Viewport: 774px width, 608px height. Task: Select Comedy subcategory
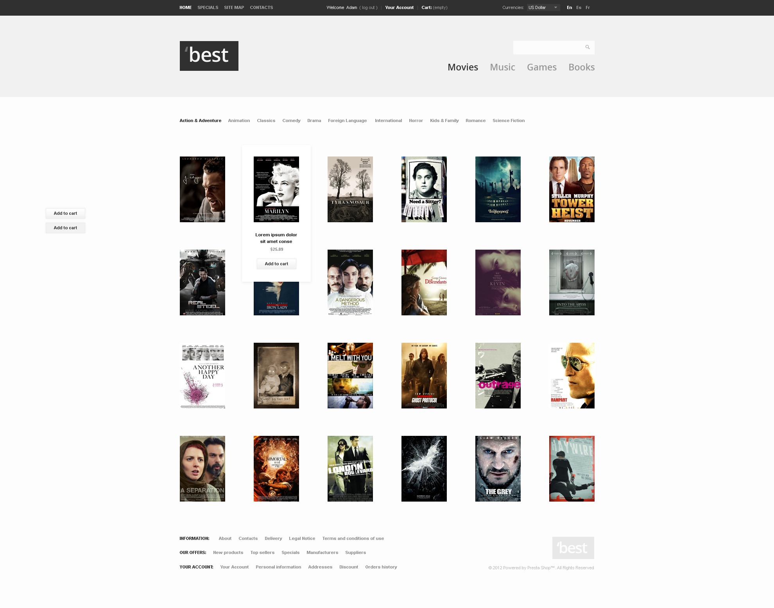click(x=291, y=121)
